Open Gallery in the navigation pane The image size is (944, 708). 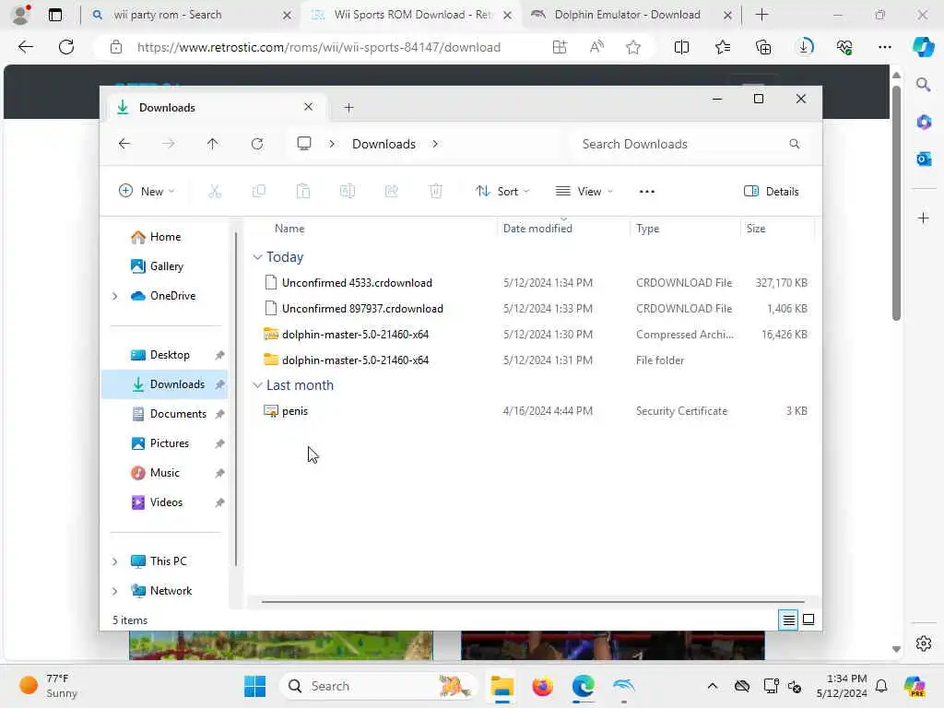tap(166, 266)
